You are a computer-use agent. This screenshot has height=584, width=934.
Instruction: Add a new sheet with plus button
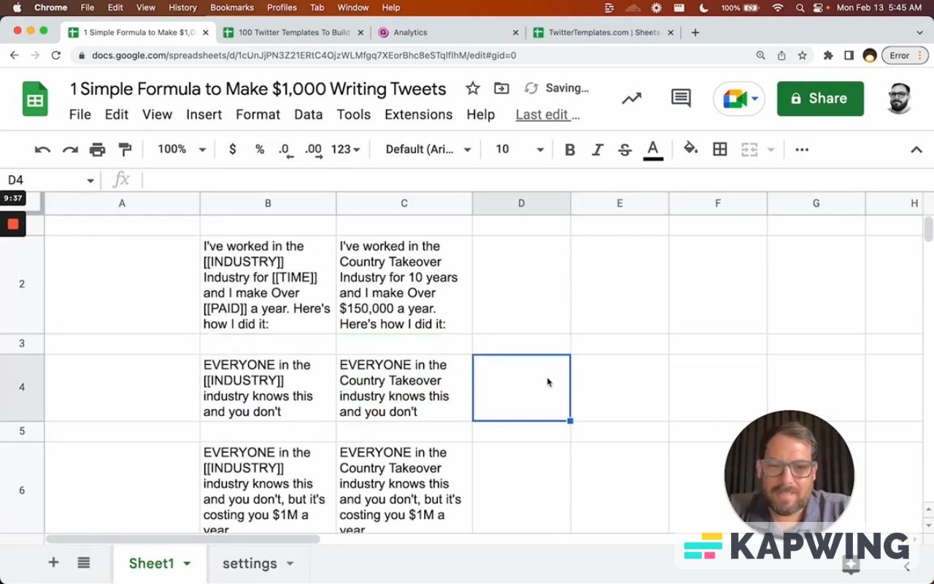tap(53, 563)
